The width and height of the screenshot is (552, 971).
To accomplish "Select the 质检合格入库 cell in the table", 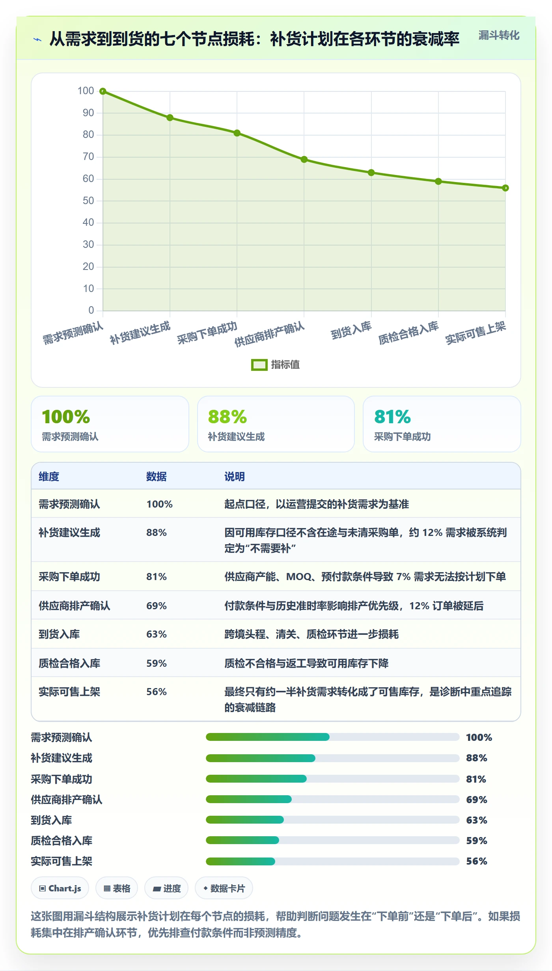I will click(69, 663).
